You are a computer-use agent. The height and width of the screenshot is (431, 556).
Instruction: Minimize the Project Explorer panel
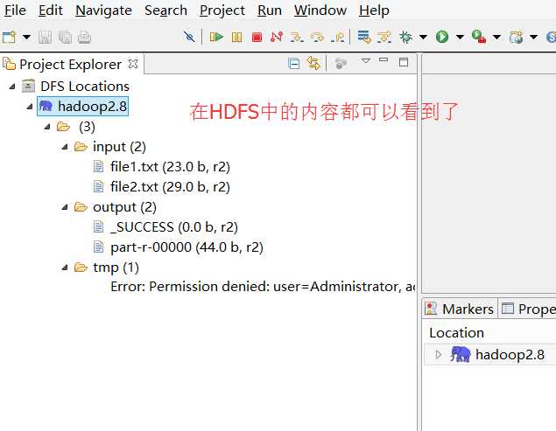pyautogui.click(x=384, y=59)
